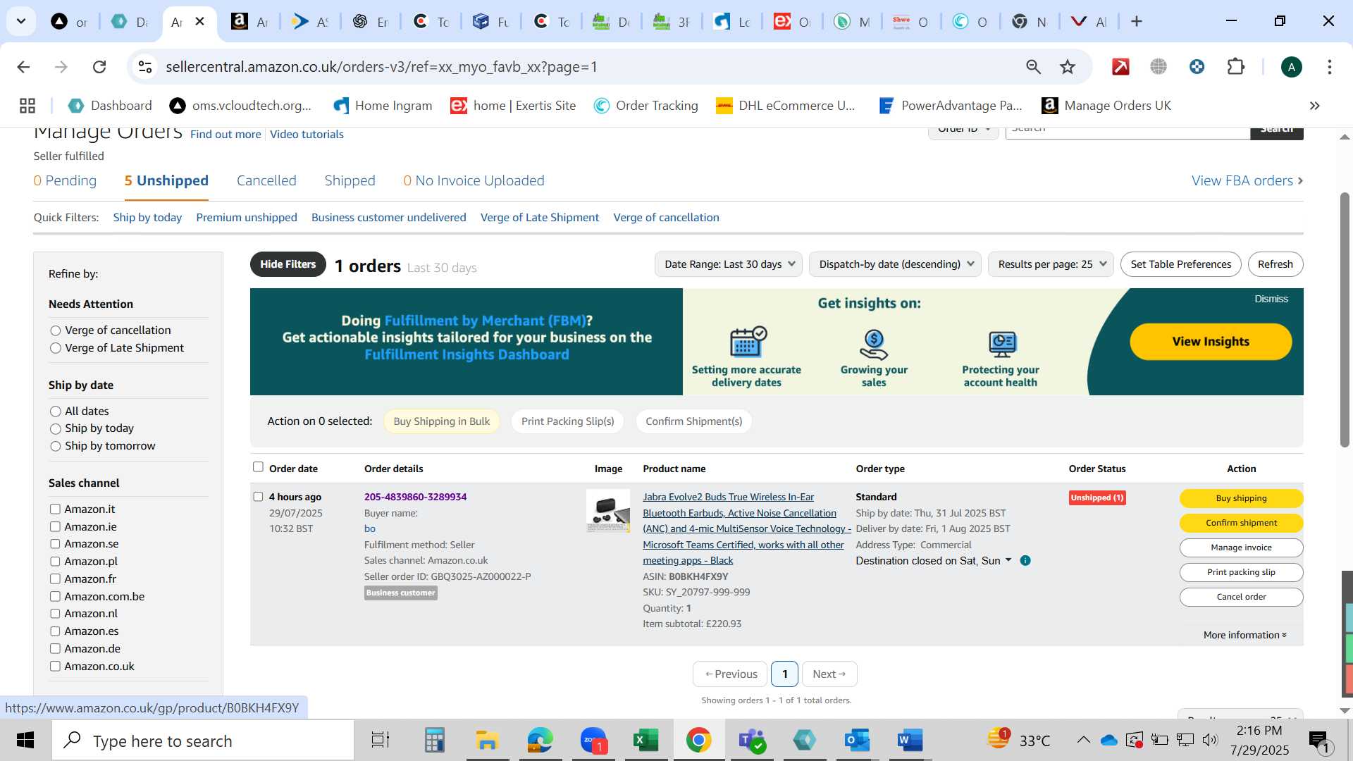Open the Jabra earbuds product thumbnail

(608, 511)
